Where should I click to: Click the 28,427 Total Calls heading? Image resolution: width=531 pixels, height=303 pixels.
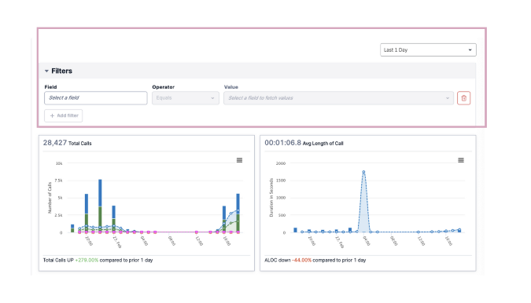click(x=68, y=143)
